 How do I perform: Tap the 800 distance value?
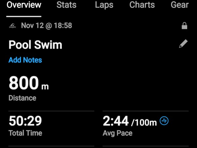(23, 83)
